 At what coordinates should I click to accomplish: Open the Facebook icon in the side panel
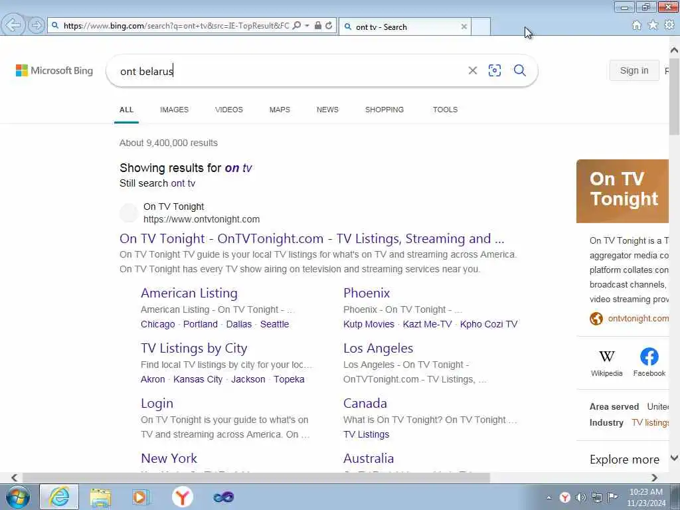[649, 363]
